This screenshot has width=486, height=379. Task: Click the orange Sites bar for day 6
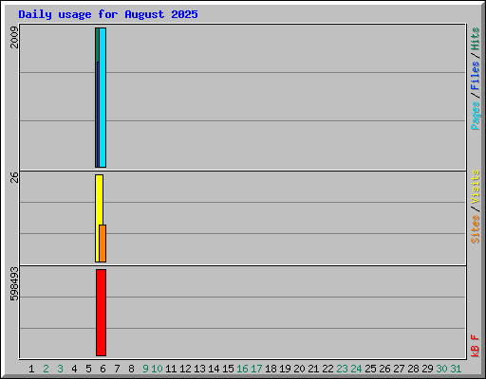(103, 244)
